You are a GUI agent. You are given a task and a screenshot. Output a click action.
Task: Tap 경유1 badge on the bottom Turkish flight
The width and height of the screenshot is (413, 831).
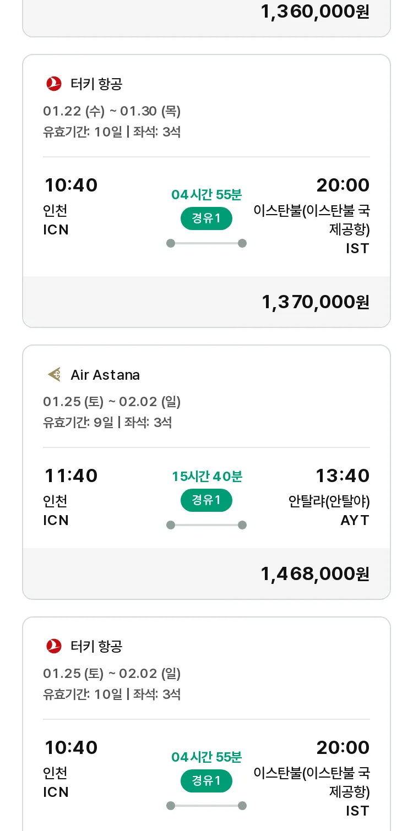206,781
